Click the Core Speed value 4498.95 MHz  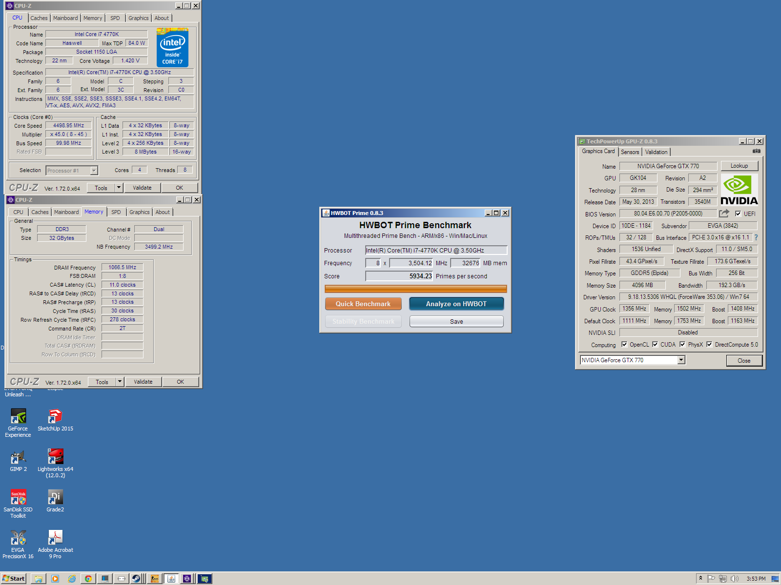[x=69, y=125]
